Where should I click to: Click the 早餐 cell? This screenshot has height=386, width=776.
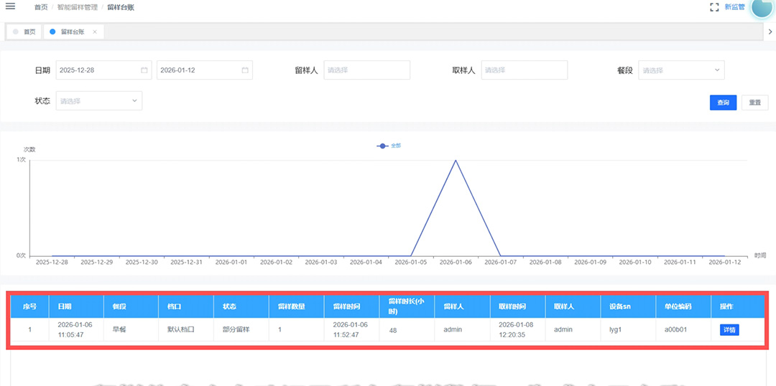[x=131, y=329]
